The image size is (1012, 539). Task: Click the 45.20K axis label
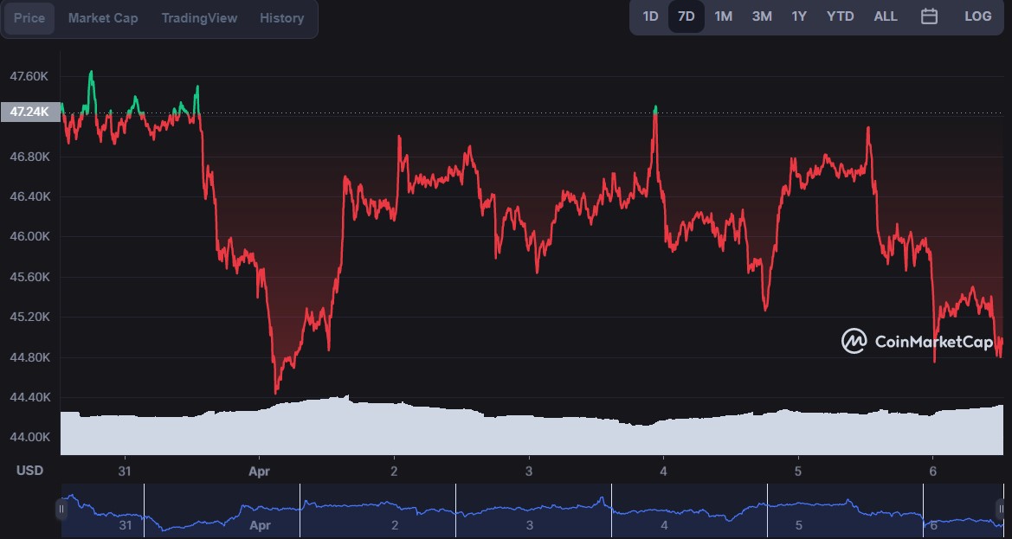coord(29,318)
